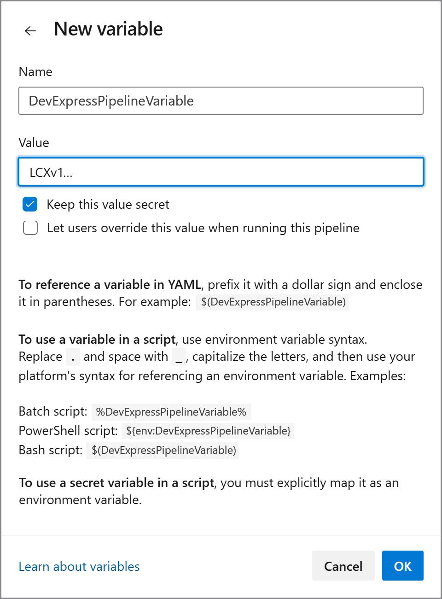Click the PowerShell ${env:DevExpressPipelineVariable} snippet

point(208,431)
